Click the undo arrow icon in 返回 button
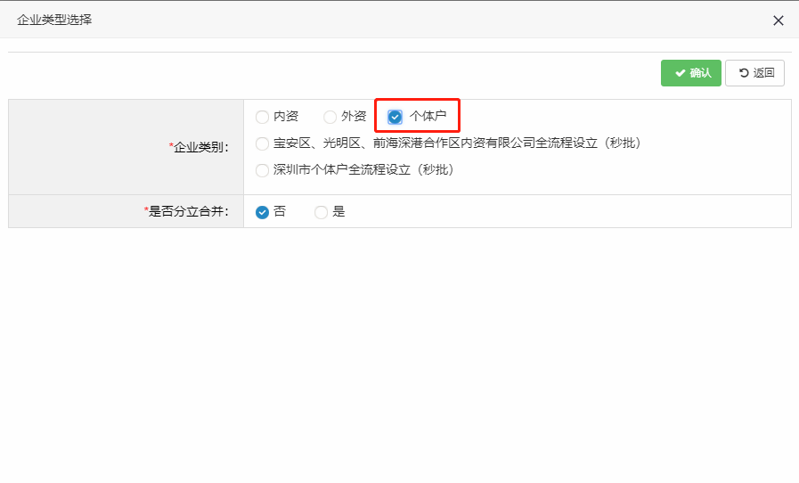This screenshot has width=799, height=483. point(743,73)
